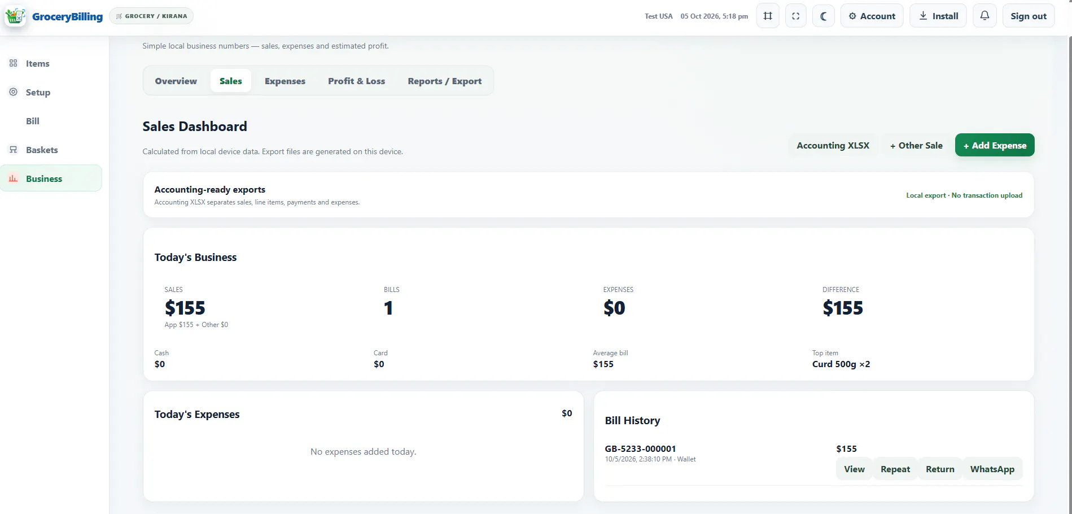Click 'No expenses added today.' message
The image size is (1072, 514).
pyautogui.click(x=364, y=452)
